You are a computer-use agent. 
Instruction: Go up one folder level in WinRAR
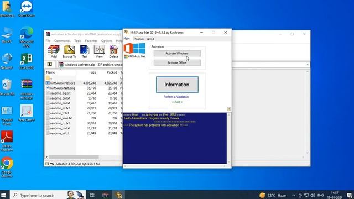click(x=50, y=65)
